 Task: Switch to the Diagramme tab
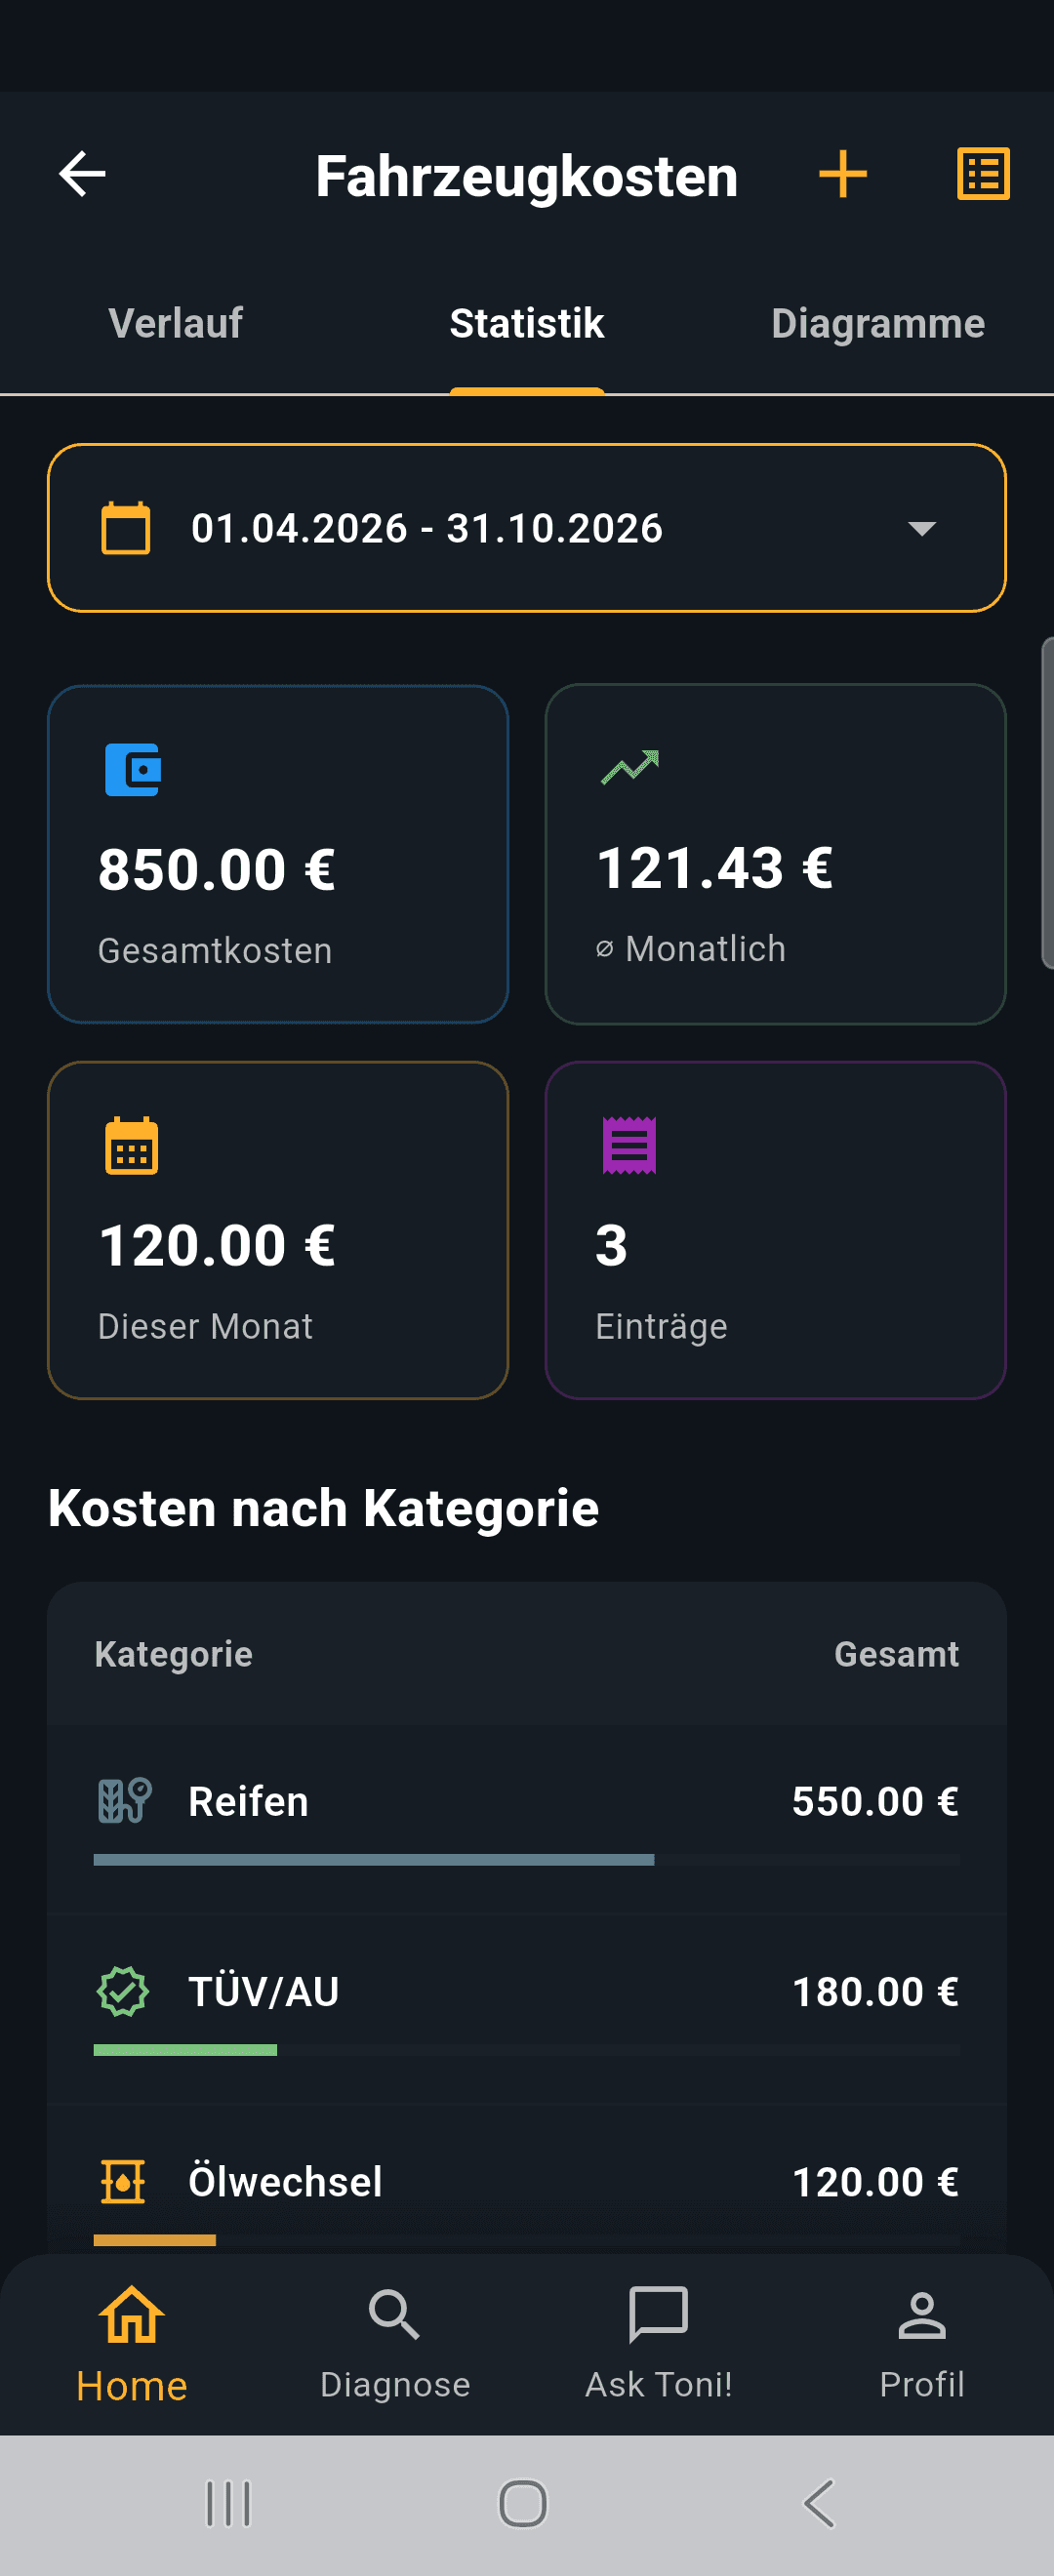point(878,323)
